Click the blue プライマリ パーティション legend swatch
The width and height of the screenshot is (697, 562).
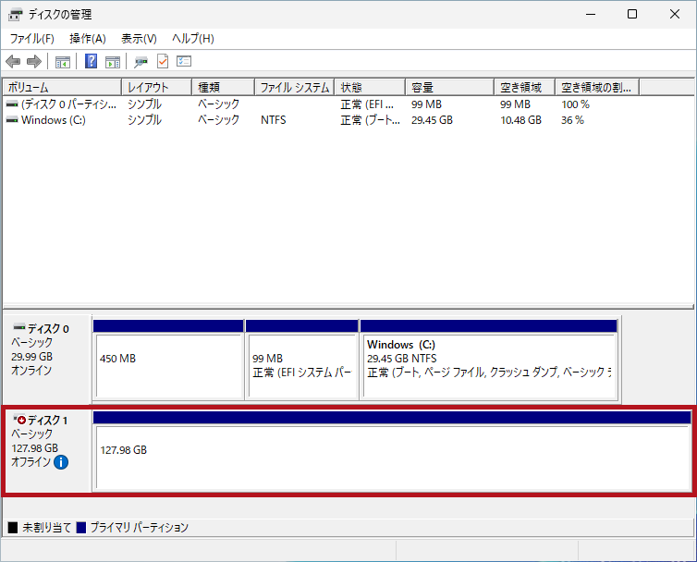point(81,528)
